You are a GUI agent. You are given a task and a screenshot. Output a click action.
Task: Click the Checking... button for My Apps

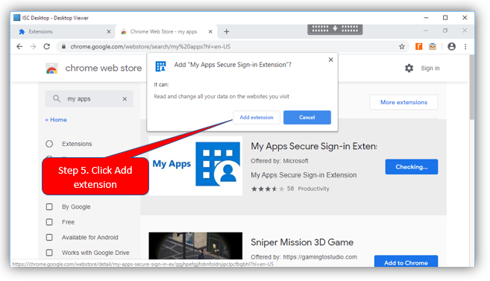(x=412, y=167)
